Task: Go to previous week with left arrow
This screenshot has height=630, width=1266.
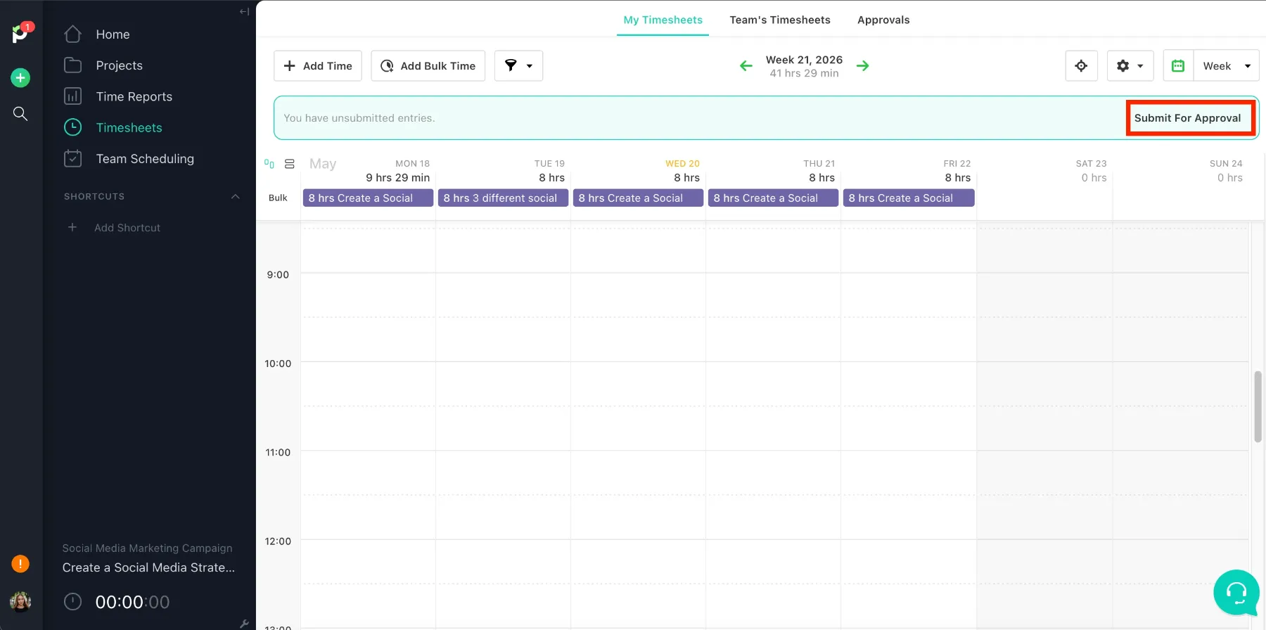Action: [x=746, y=66]
